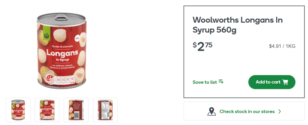The height and width of the screenshot is (125, 308).
Task: Click the large main product image
Action: click(x=62, y=51)
